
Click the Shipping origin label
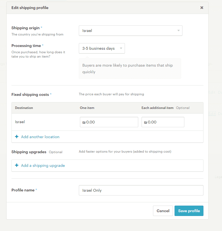click(25, 28)
